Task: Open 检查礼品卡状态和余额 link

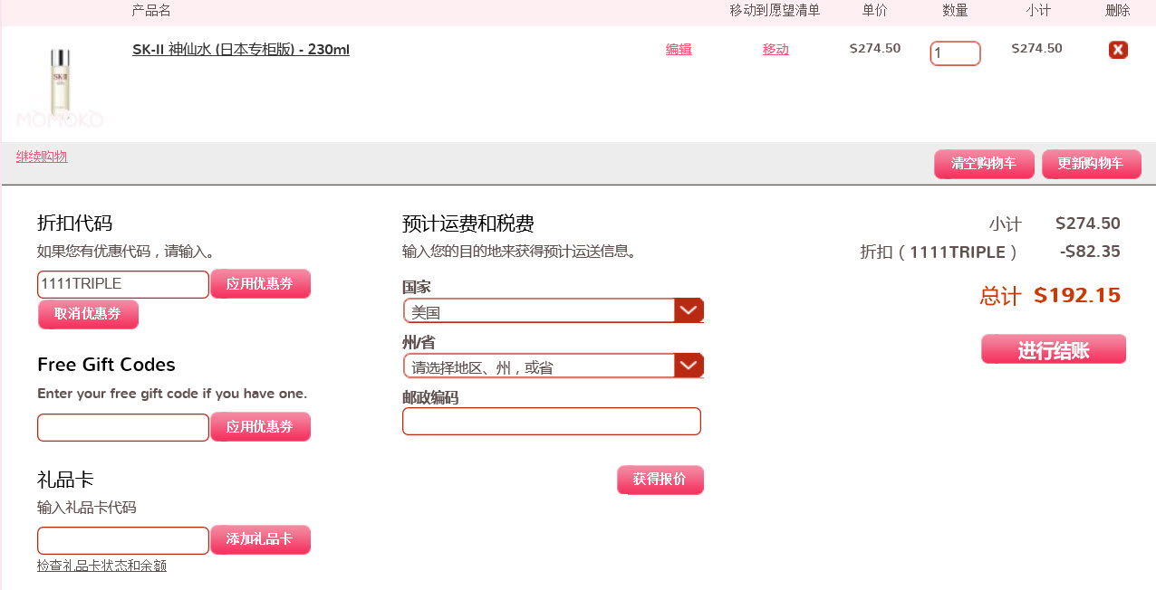Action: click(101, 566)
